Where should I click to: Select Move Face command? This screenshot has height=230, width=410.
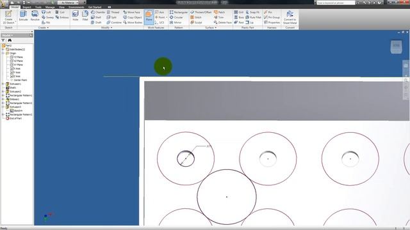(131, 12)
